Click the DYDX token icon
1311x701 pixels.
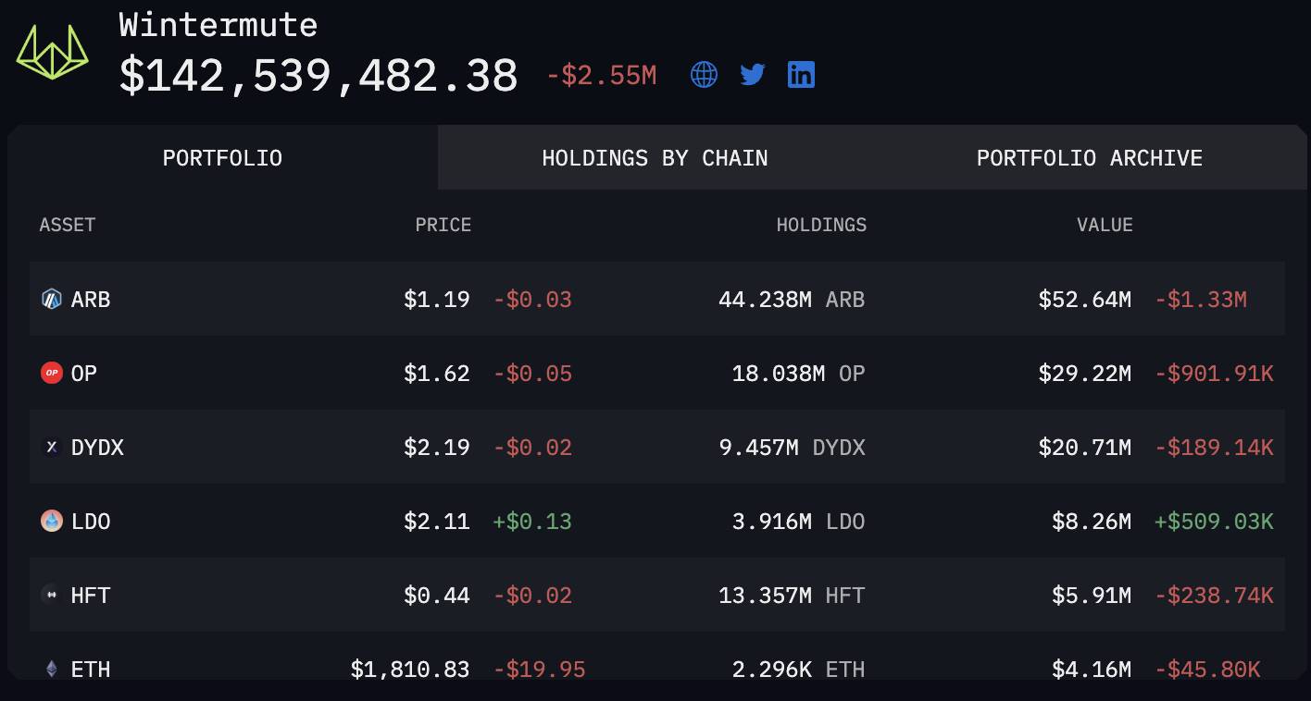point(52,447)
